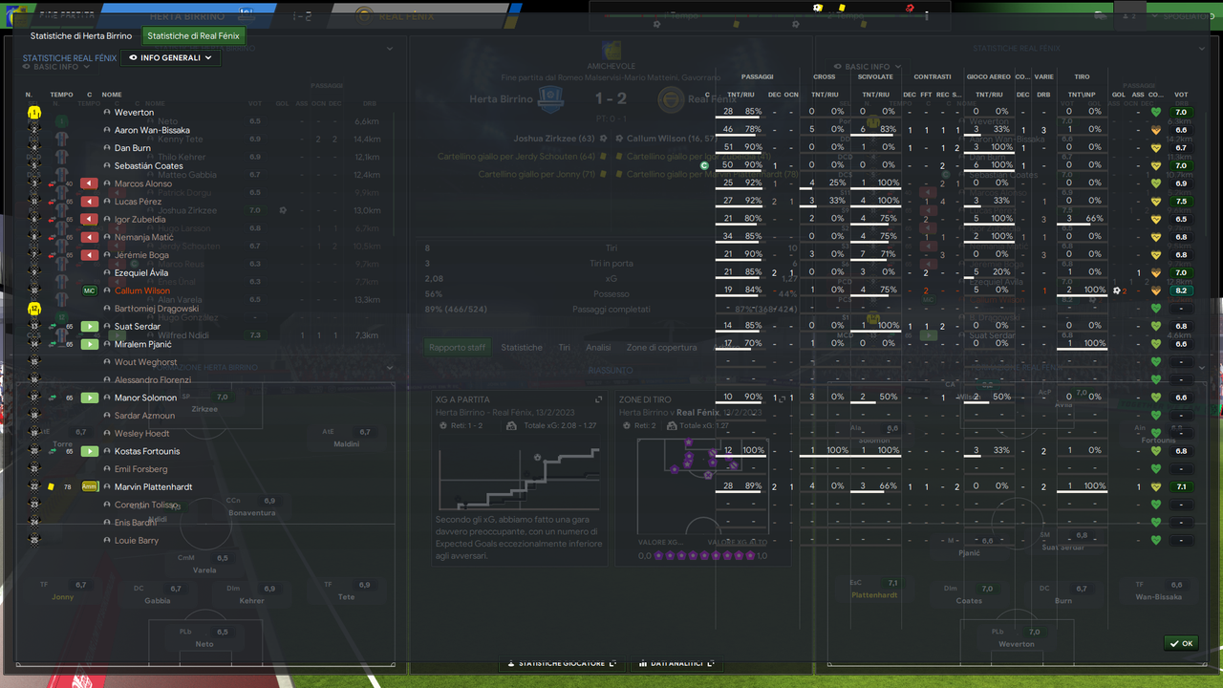This screenshot has width=1223, height=688.
Task: Select the Ezequiel Ávila row name
Action: (x=141, y=273)
